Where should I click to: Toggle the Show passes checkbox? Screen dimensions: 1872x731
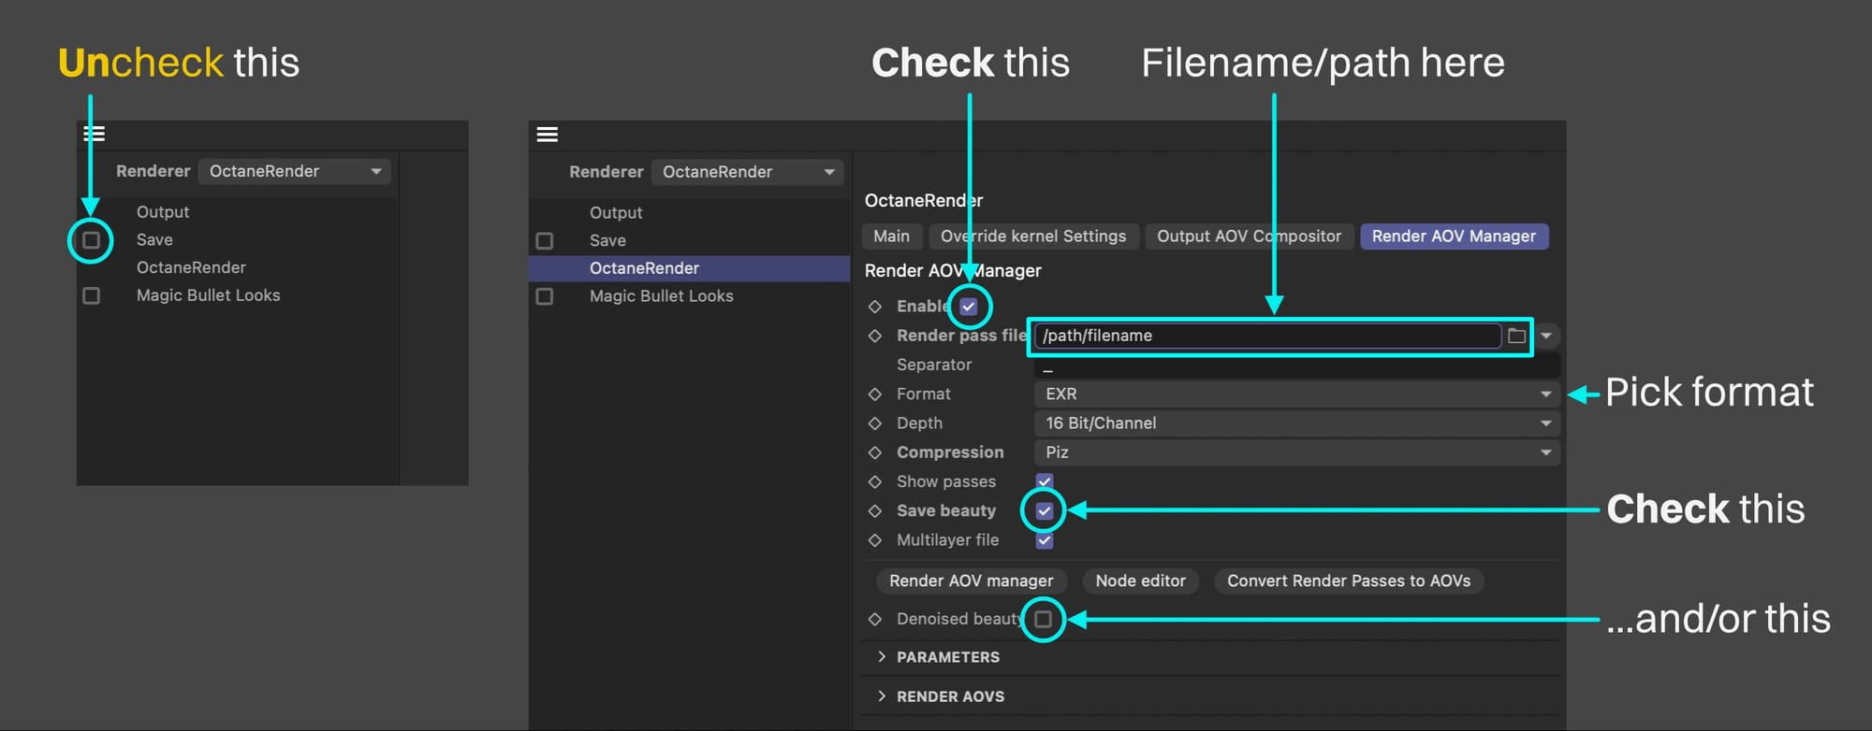(1045, 481)
